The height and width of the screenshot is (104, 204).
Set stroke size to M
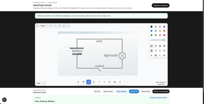click(156, 55)
